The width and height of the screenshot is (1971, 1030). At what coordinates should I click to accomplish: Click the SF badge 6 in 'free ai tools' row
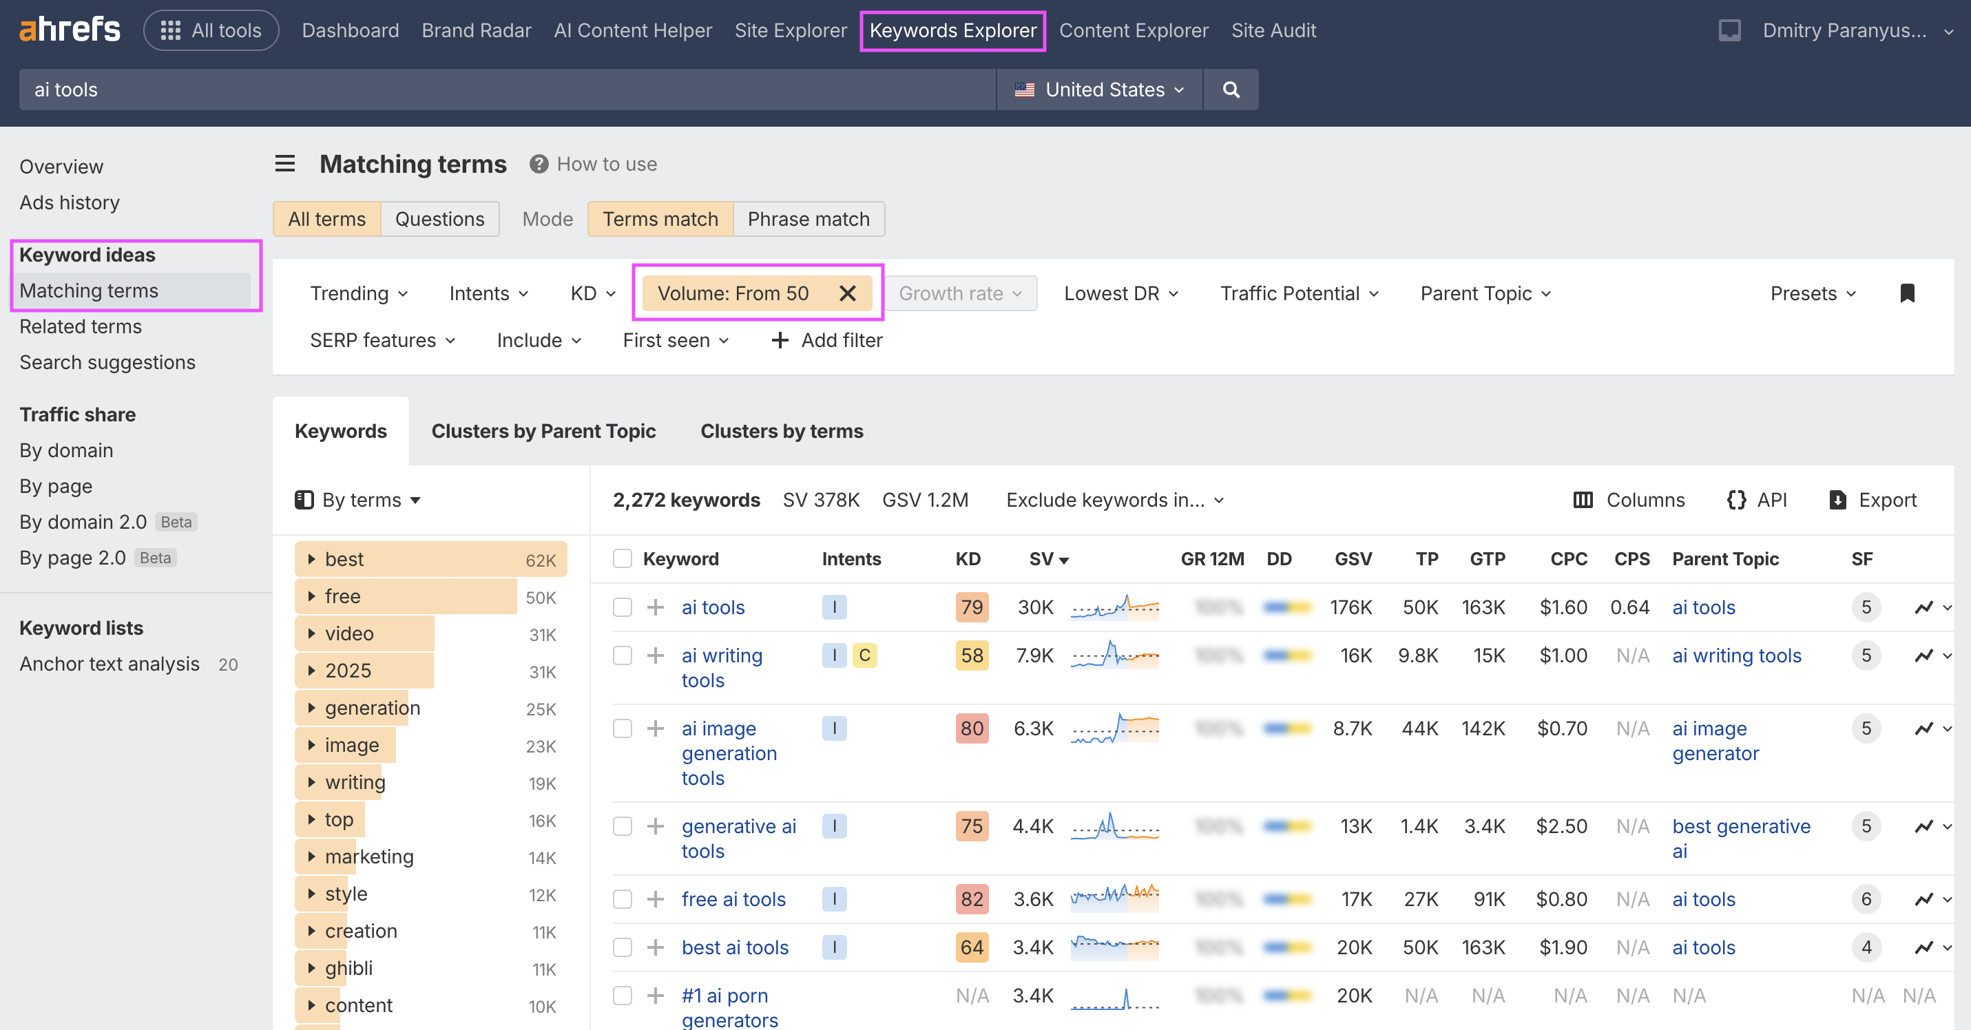point(1866,899)
